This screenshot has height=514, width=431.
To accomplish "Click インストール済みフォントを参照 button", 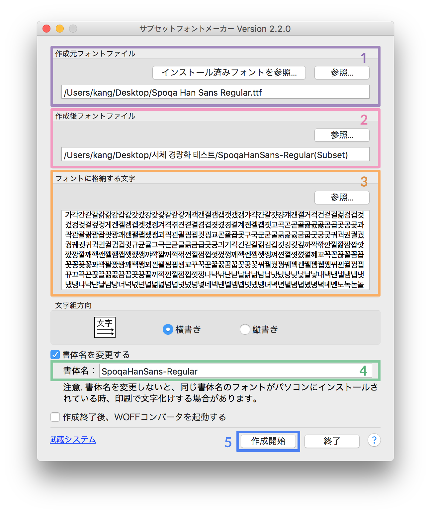I will 229,73.
